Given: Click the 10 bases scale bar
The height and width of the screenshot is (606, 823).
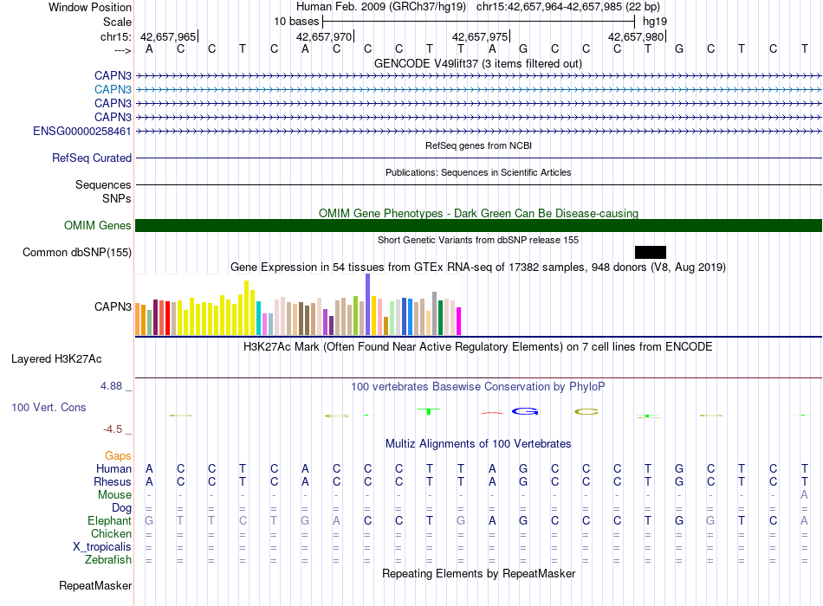Looking at the screenshot, I should click(479, 22).
